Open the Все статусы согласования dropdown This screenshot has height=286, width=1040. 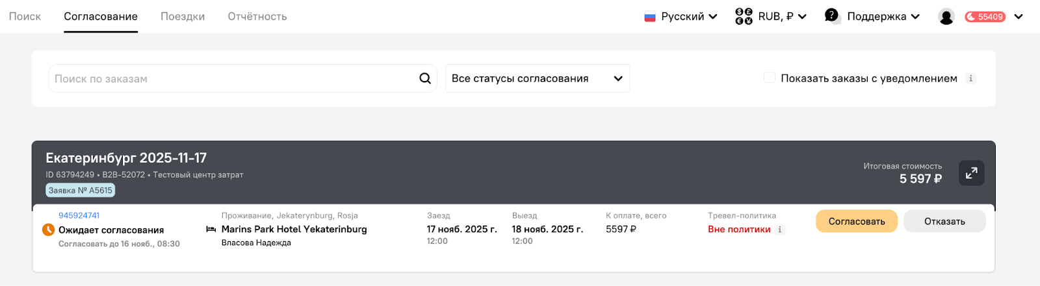538,78
